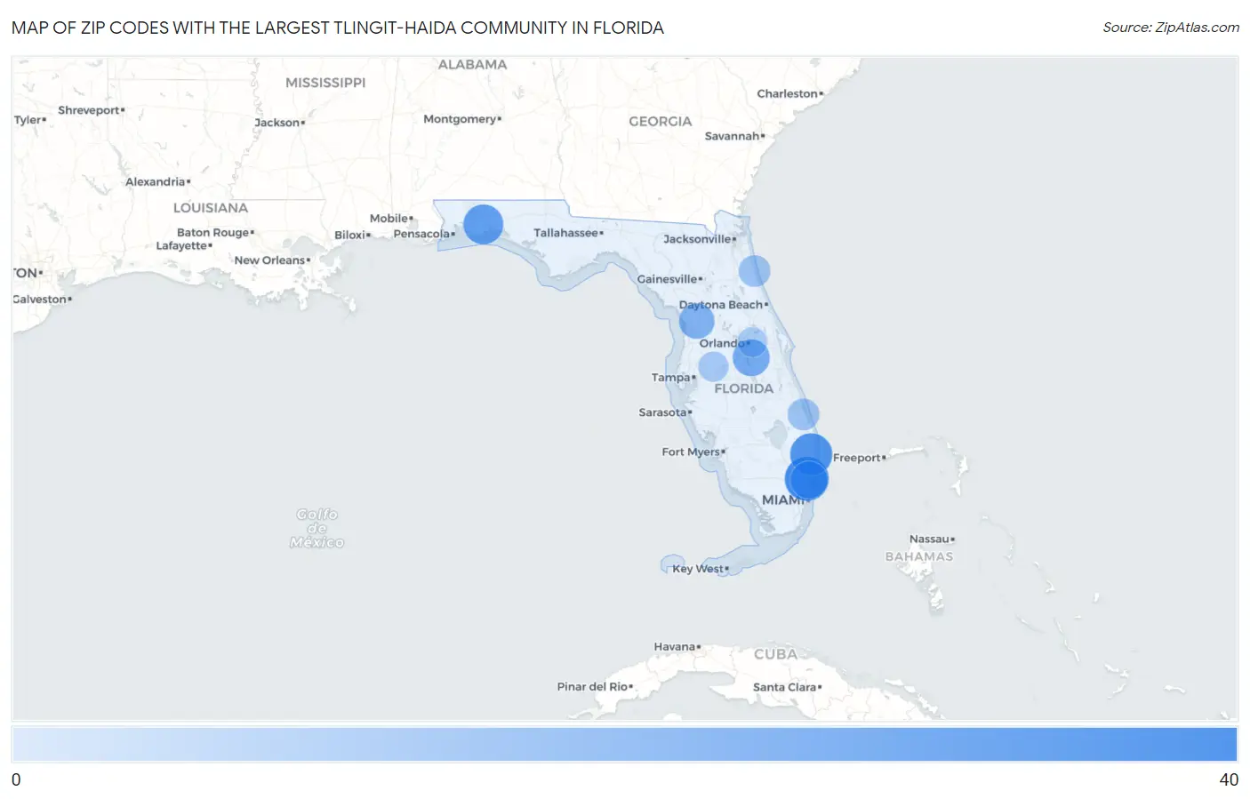Click the Shreveport city label

[90, 110]
